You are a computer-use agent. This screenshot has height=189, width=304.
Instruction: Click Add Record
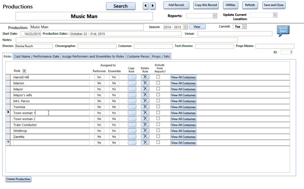[176, 5]
